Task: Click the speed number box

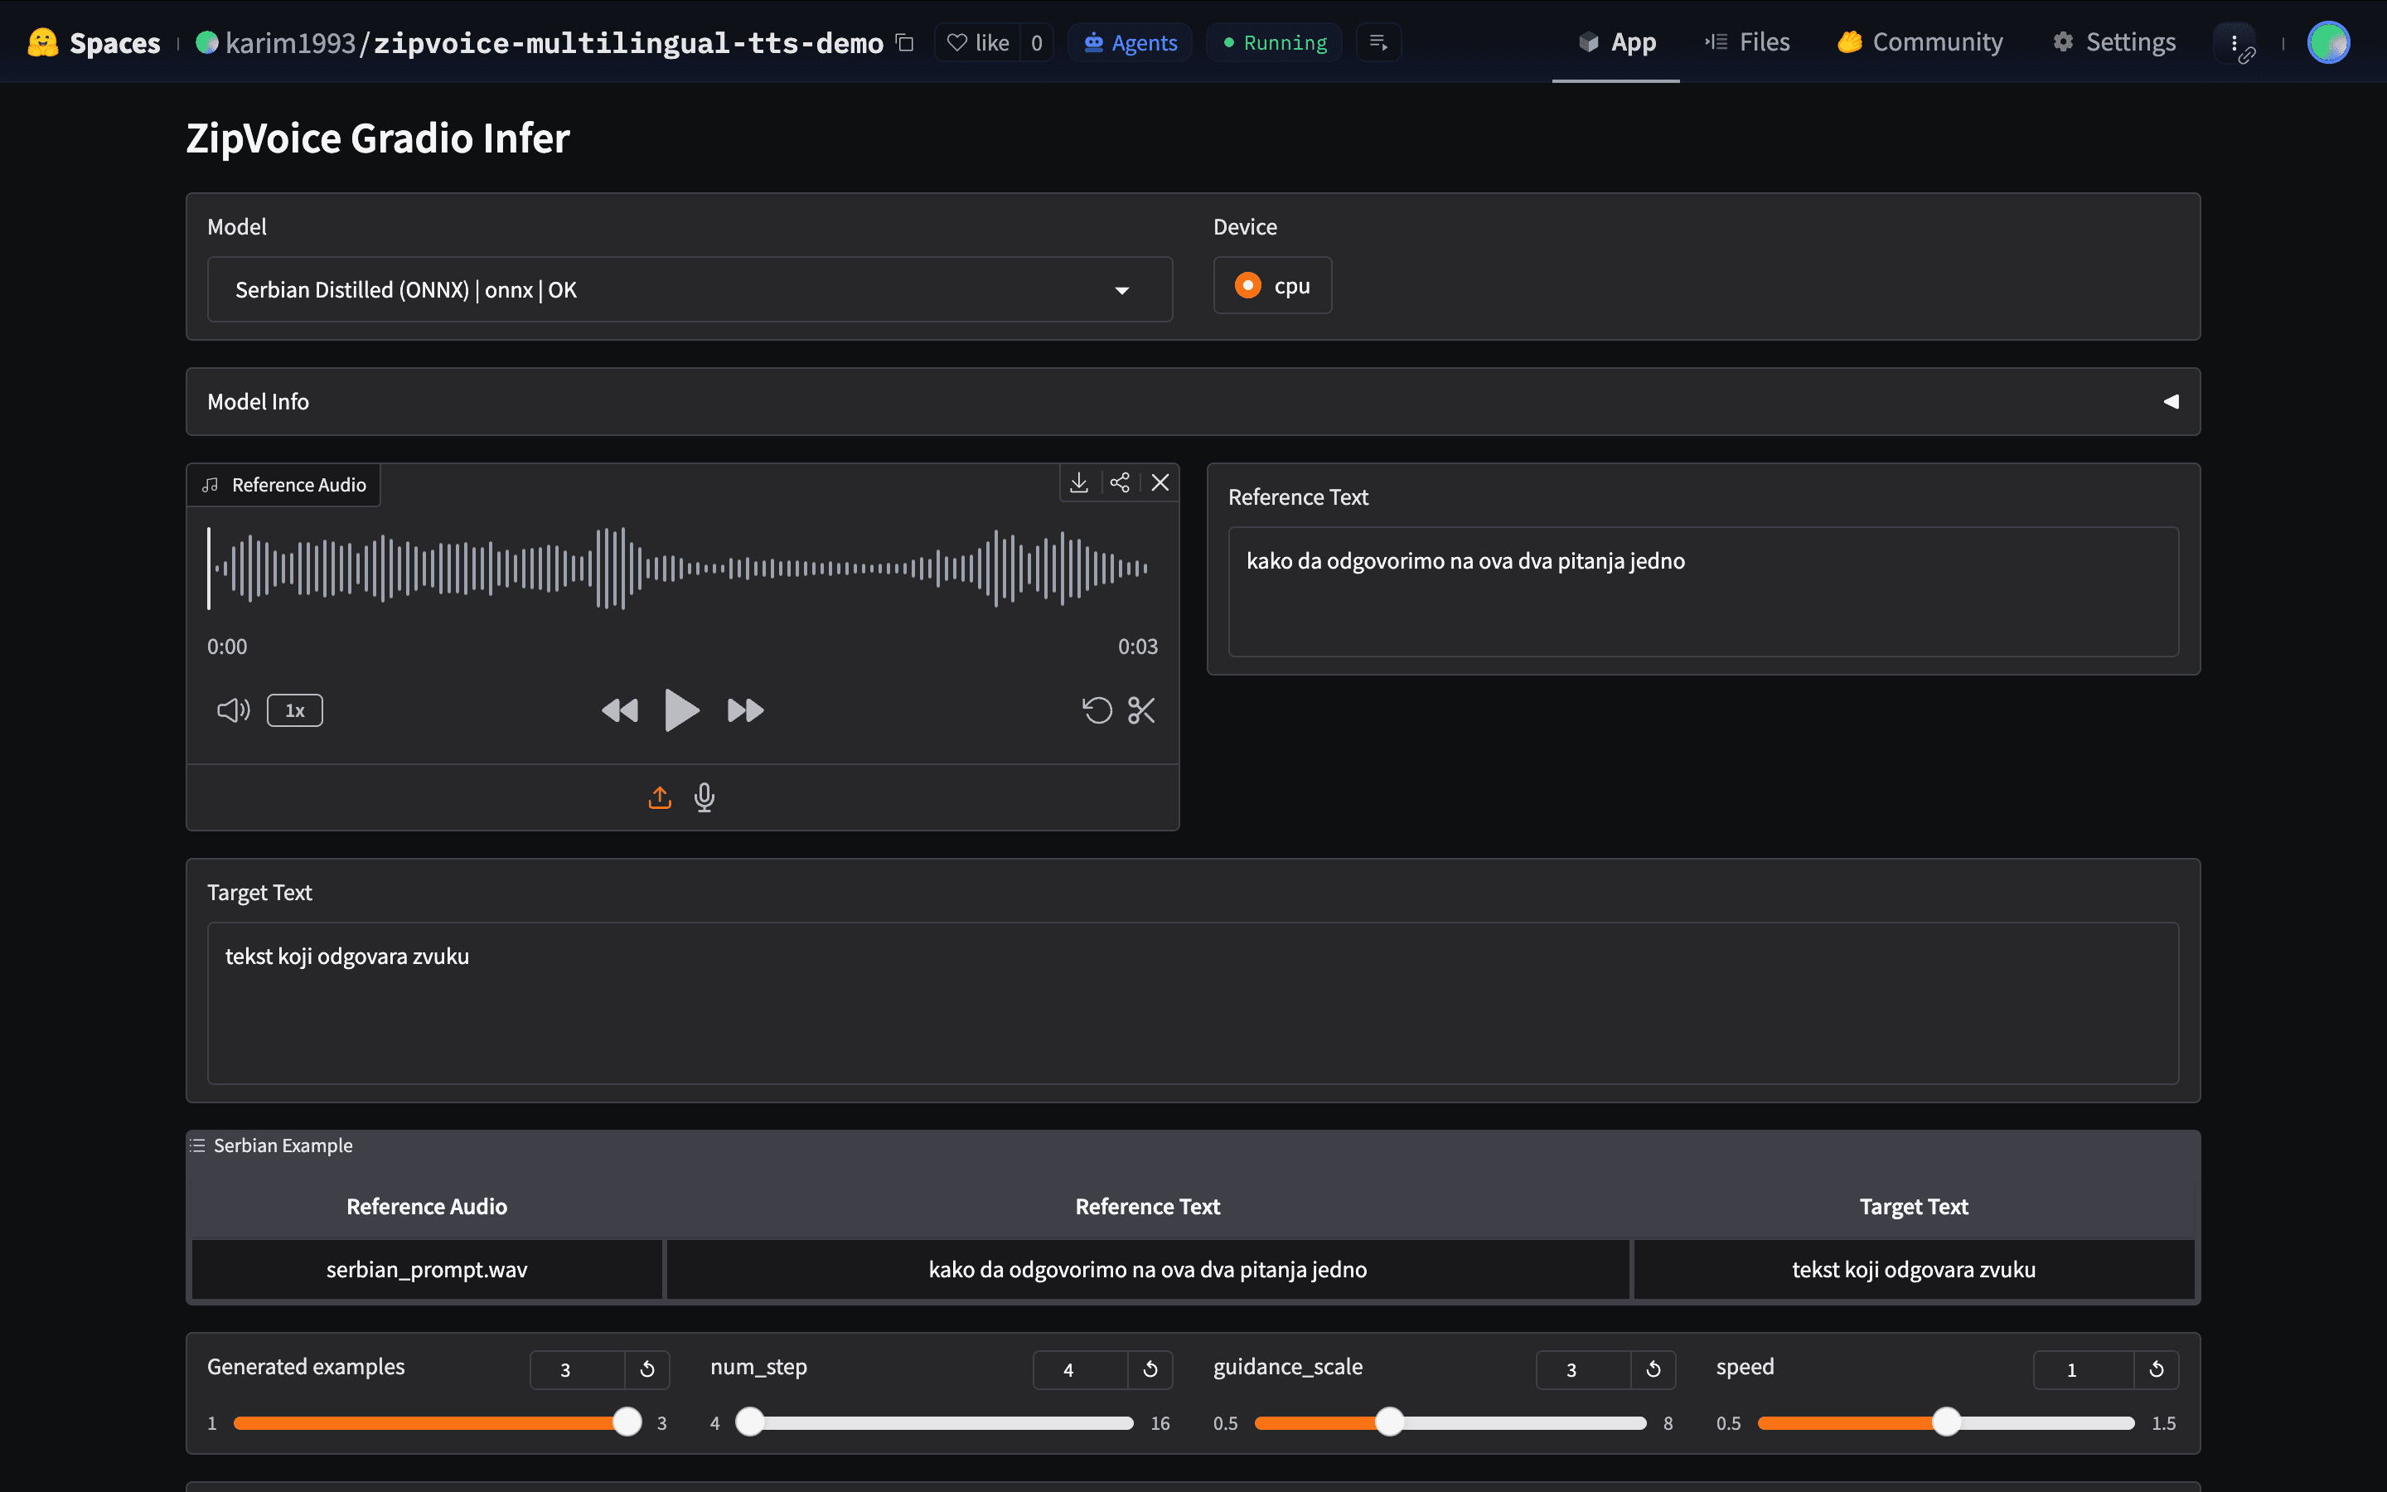Action: tap(2083, 1369)
